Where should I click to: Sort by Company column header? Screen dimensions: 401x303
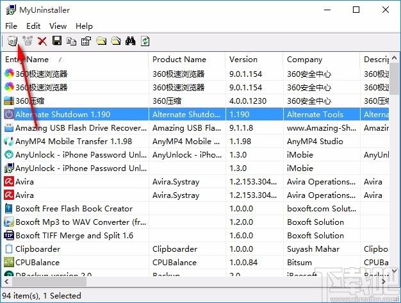point(322,60)
